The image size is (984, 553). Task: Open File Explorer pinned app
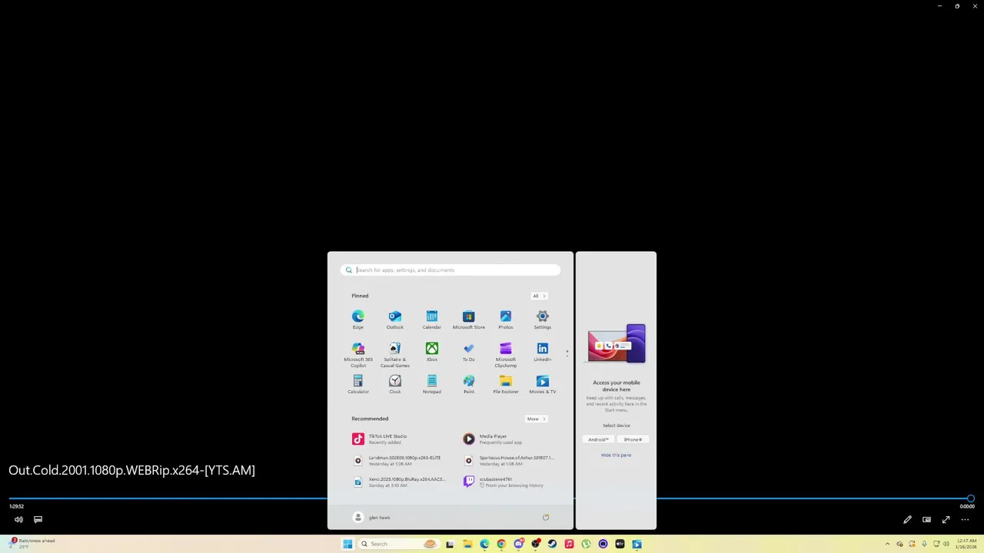click(506, 385)
